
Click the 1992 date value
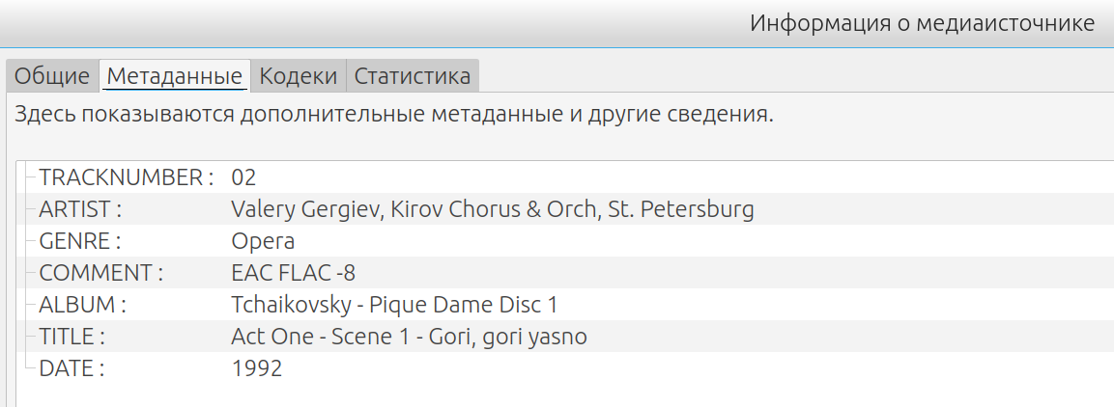[257, 368]
